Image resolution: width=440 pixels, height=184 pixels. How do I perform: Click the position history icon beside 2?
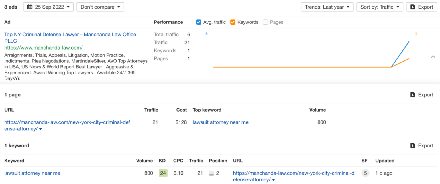[x=211, y=173]
